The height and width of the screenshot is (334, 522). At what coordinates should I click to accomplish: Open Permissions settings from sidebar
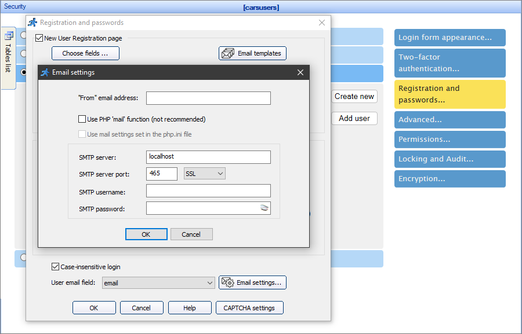(449, 139)
